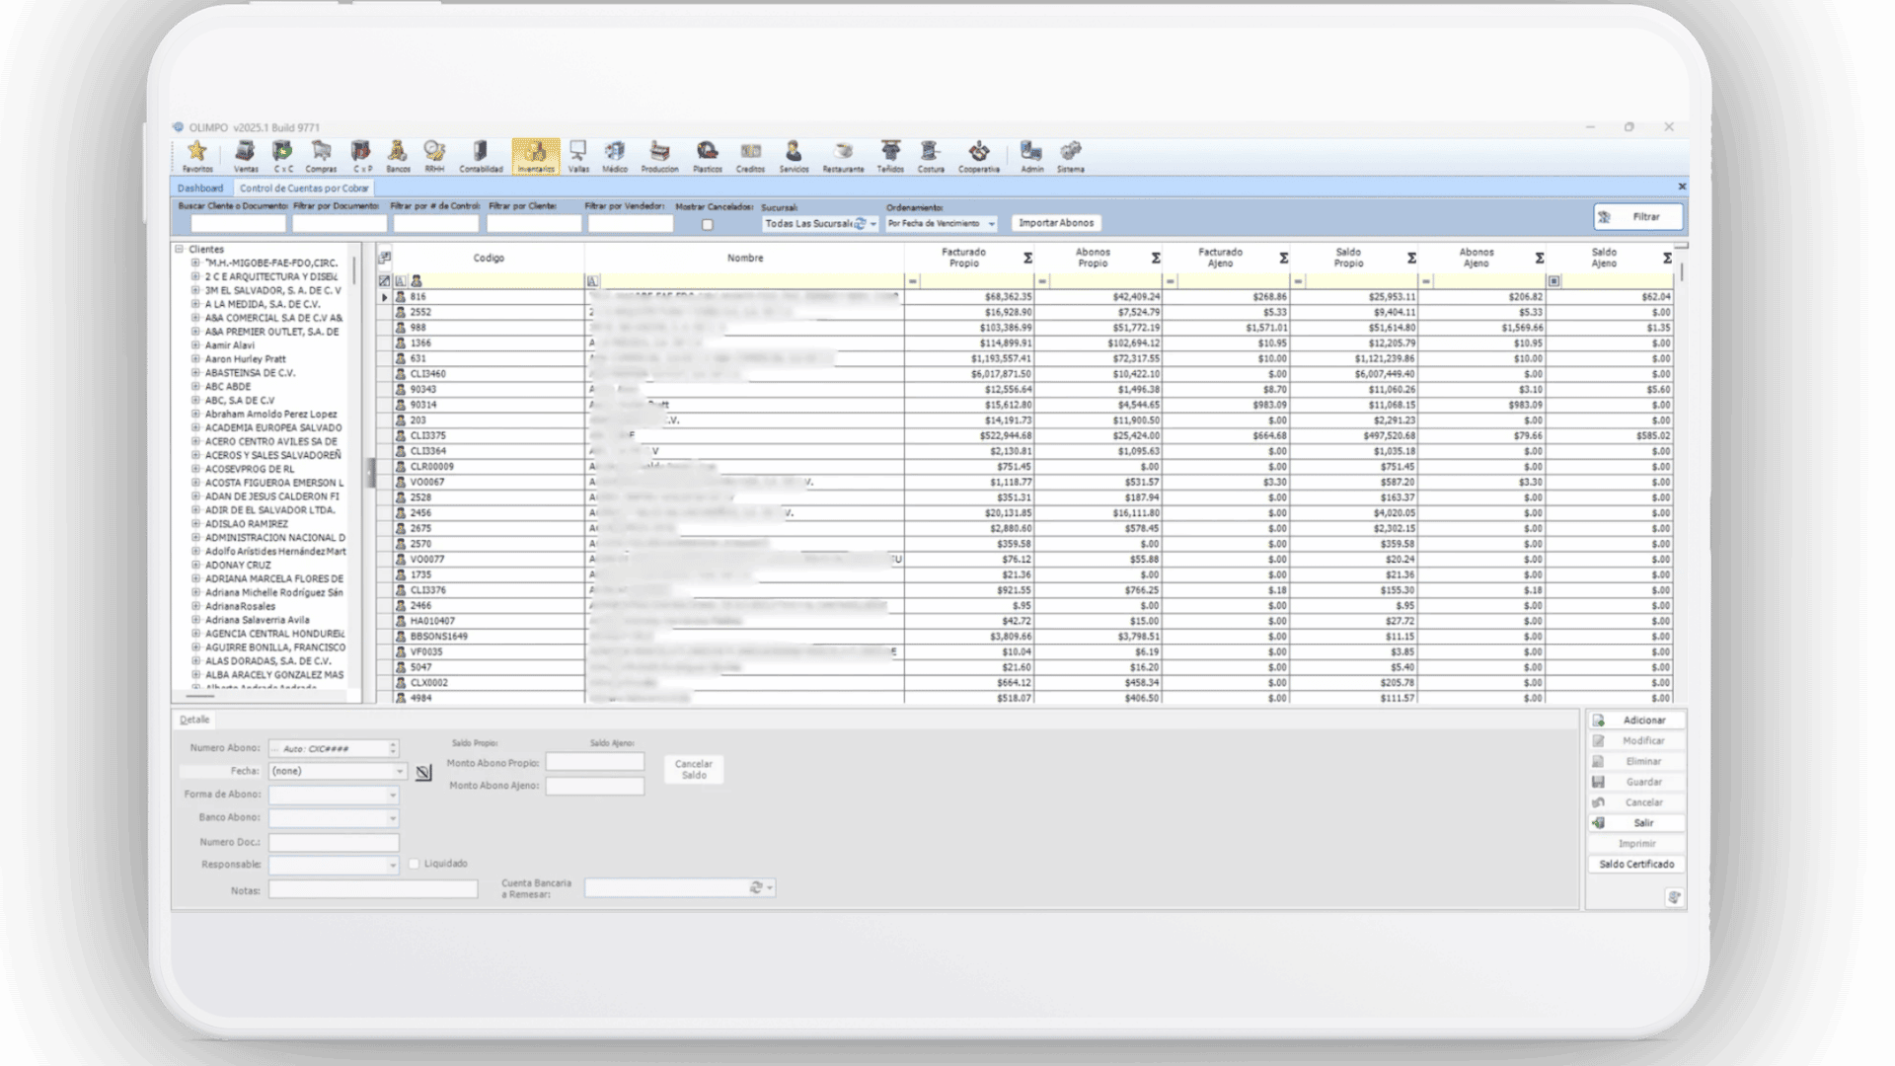Close the Control de Cuentas por Cobrar tab panel
Screen dimensions: 1895x1066
(x=1682, y=187)
